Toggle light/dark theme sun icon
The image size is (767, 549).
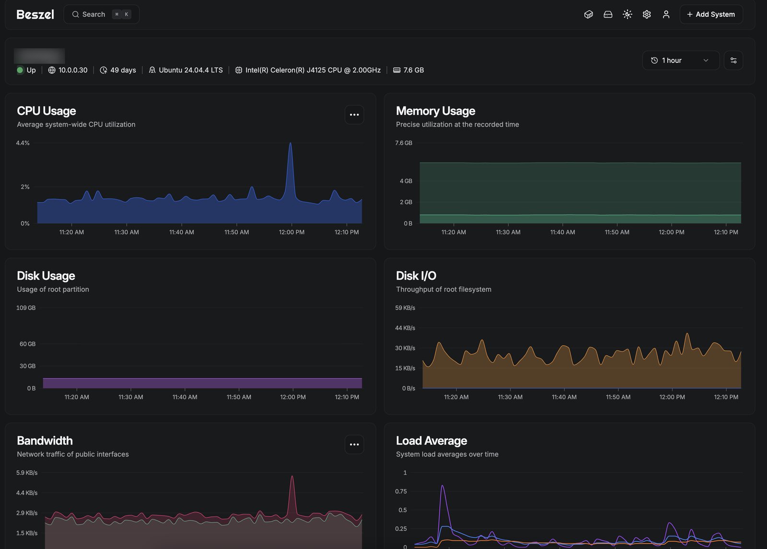pos(628,14)
